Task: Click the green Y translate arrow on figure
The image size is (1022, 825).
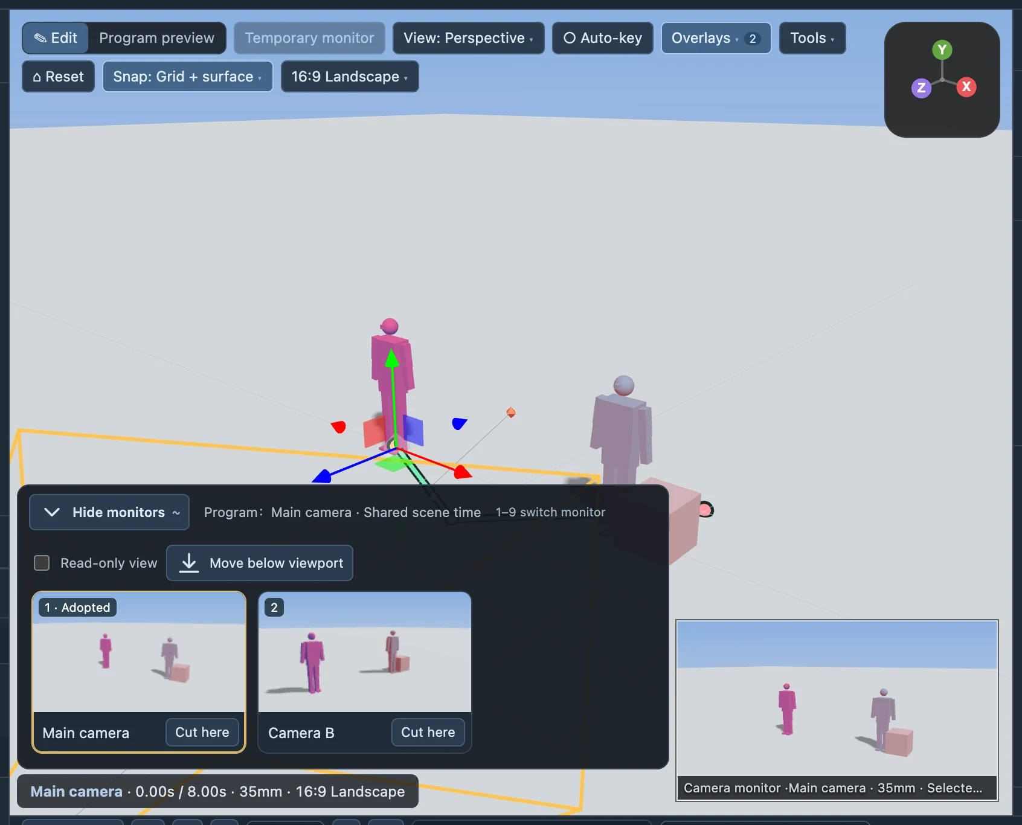Action: click(392, 359)
